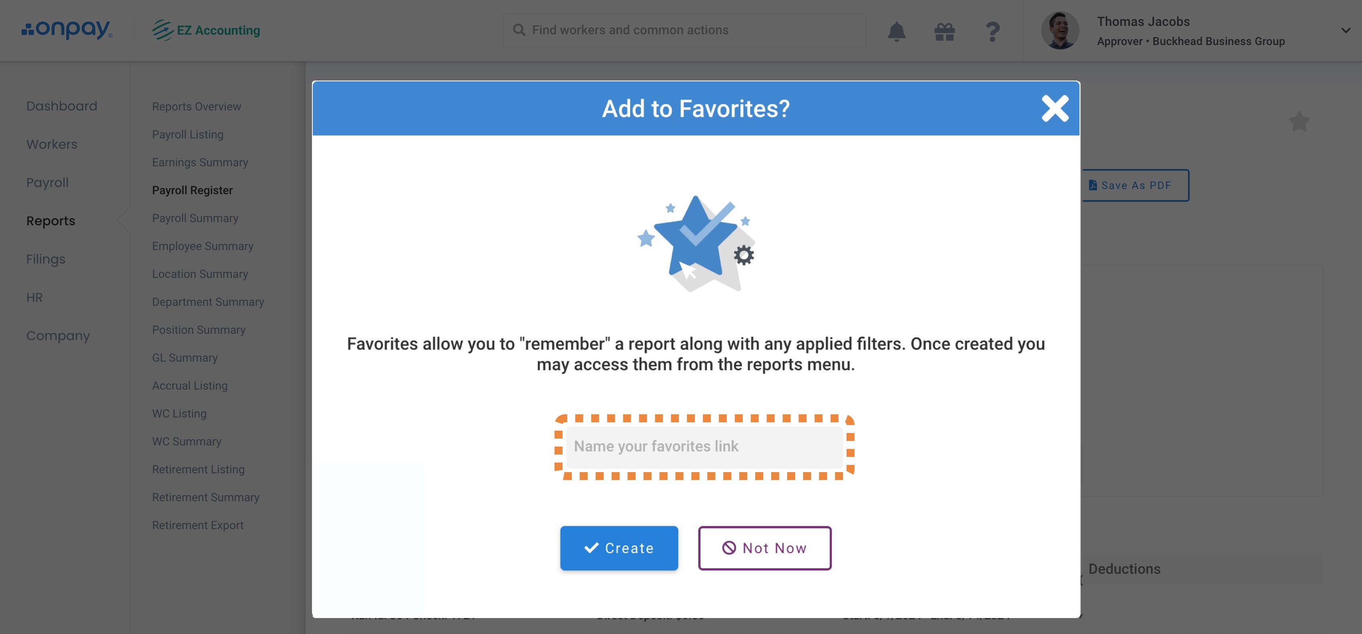Go to the Workers section
The image size is (1362, 634).
click(x=52, y=144)
